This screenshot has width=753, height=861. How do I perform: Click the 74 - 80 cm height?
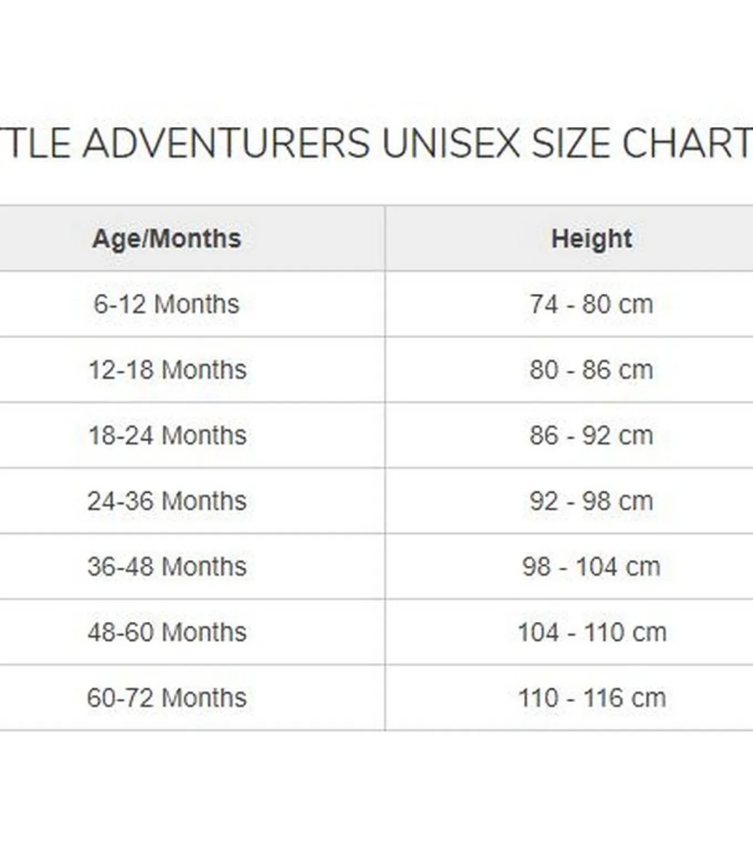click(x=591, y=304)
